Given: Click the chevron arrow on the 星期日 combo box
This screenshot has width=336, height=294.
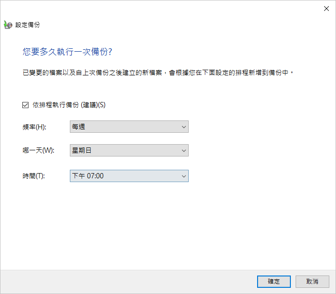Looking at the screenshot, I should point(183,151).
